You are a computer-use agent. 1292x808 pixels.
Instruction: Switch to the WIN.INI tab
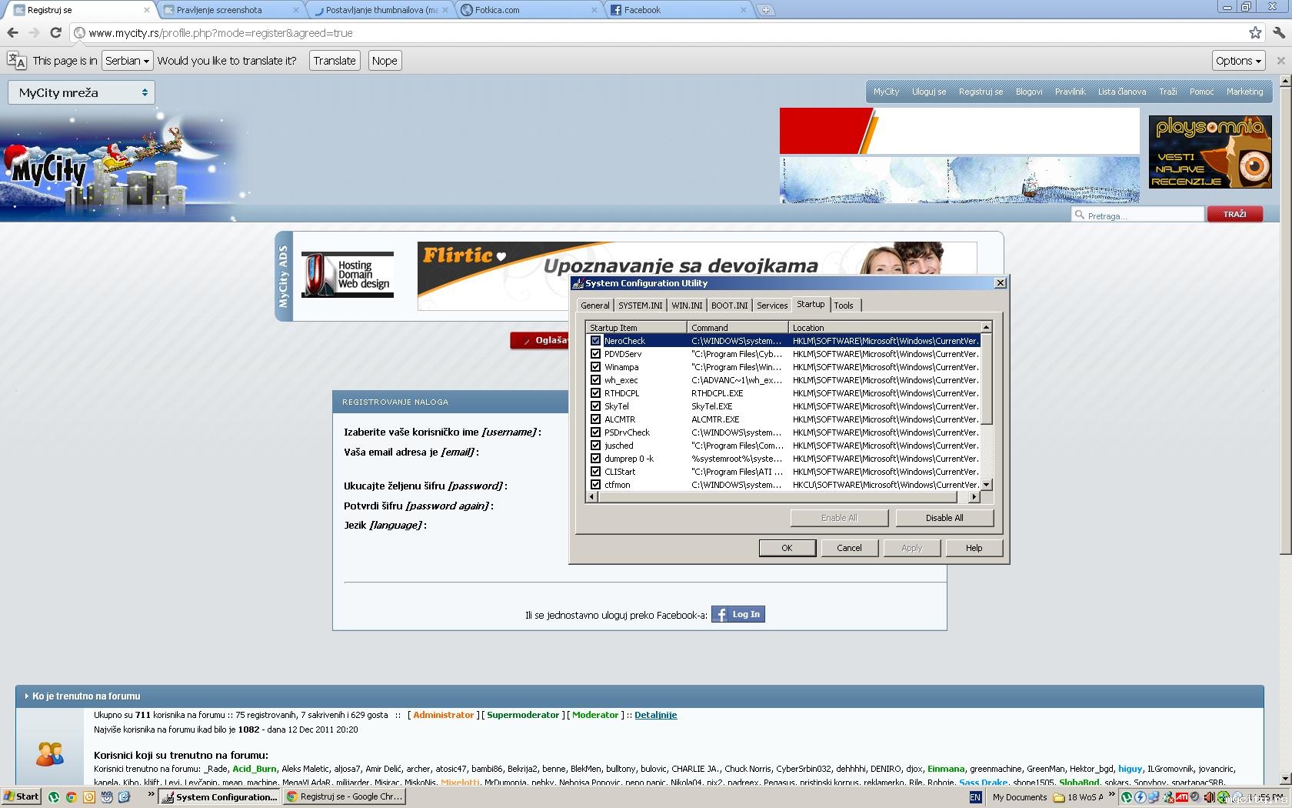pos(687,306)
